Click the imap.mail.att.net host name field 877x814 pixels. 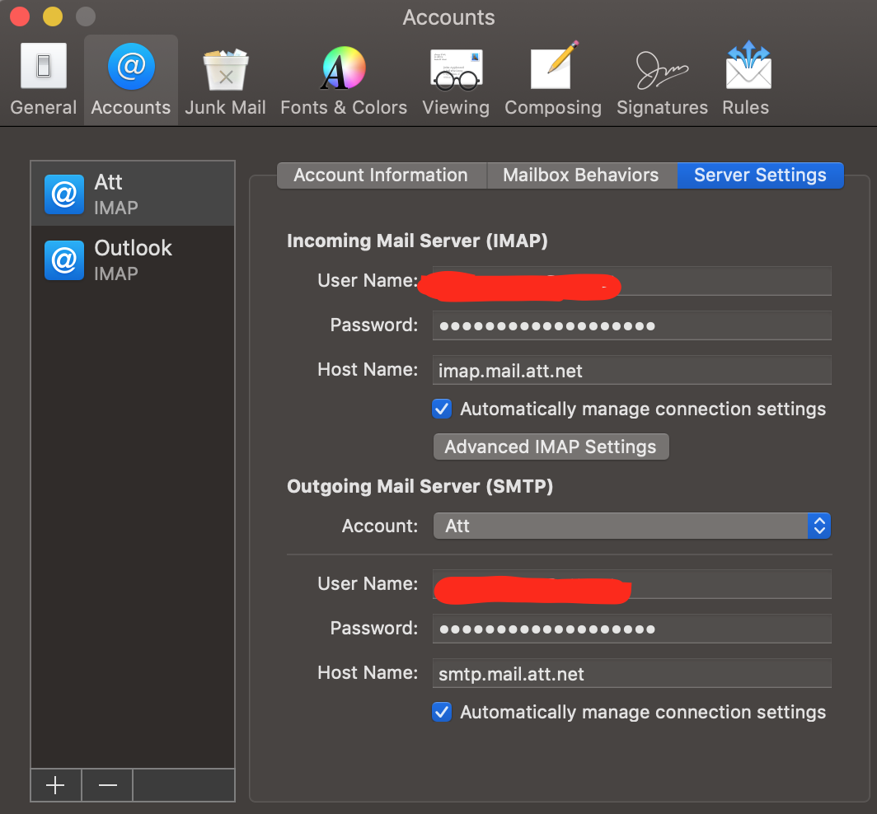click(x=631, y=370)
